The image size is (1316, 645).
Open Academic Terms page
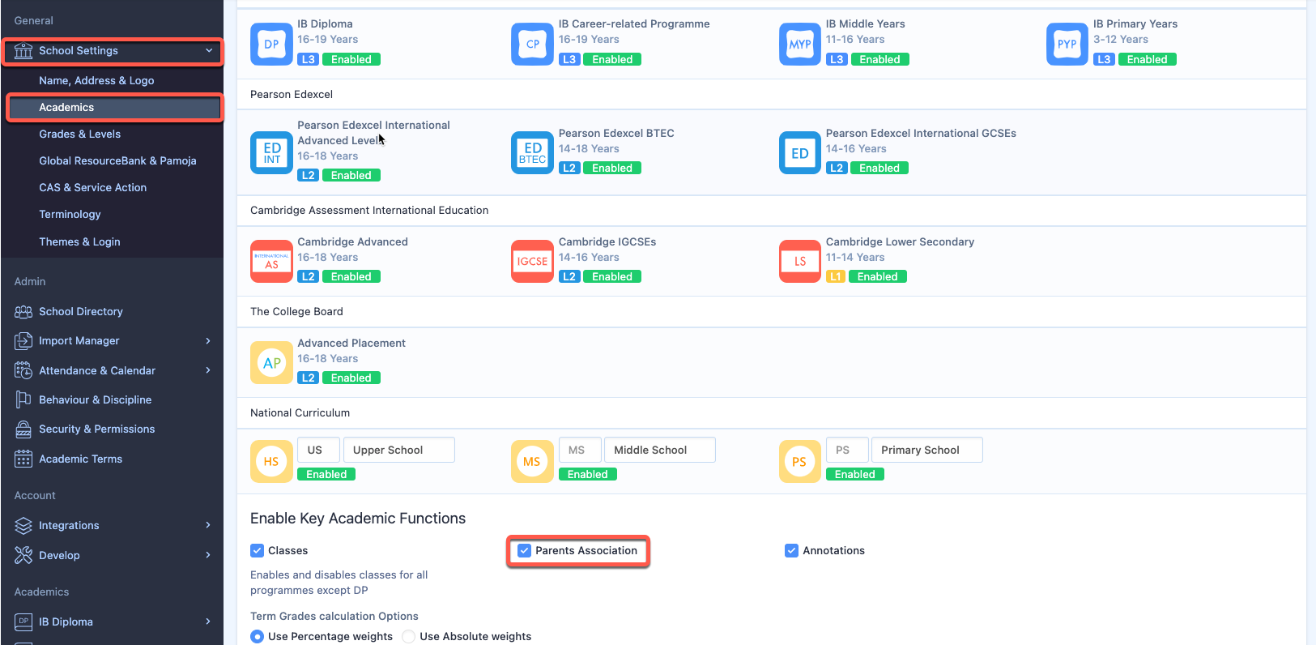(x=80, y=459)
